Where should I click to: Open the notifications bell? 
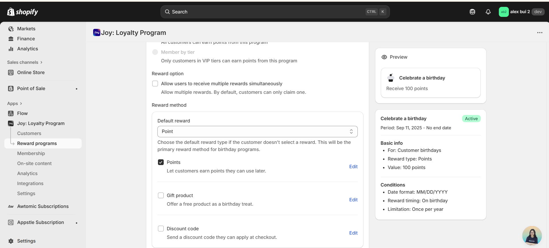488,12
